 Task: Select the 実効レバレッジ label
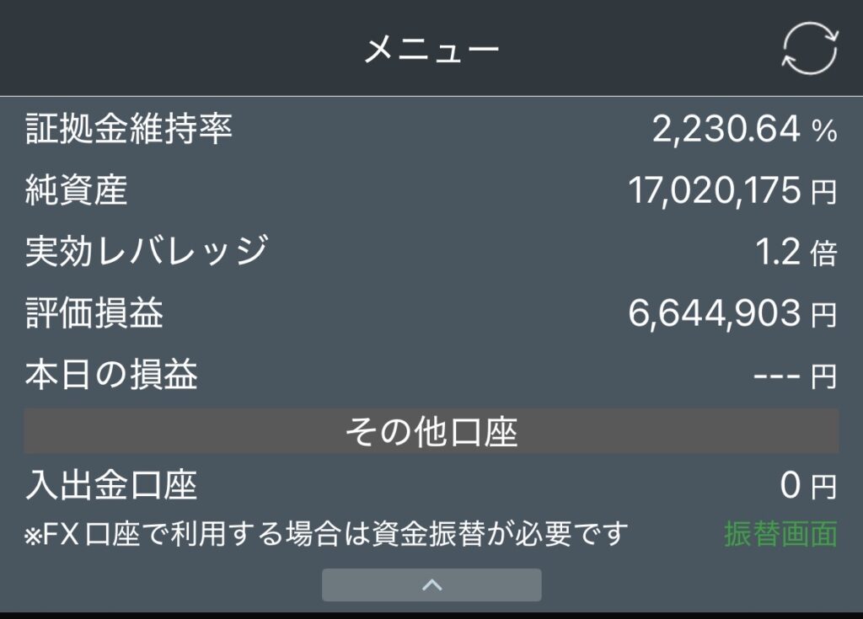[x=147, y=252]
